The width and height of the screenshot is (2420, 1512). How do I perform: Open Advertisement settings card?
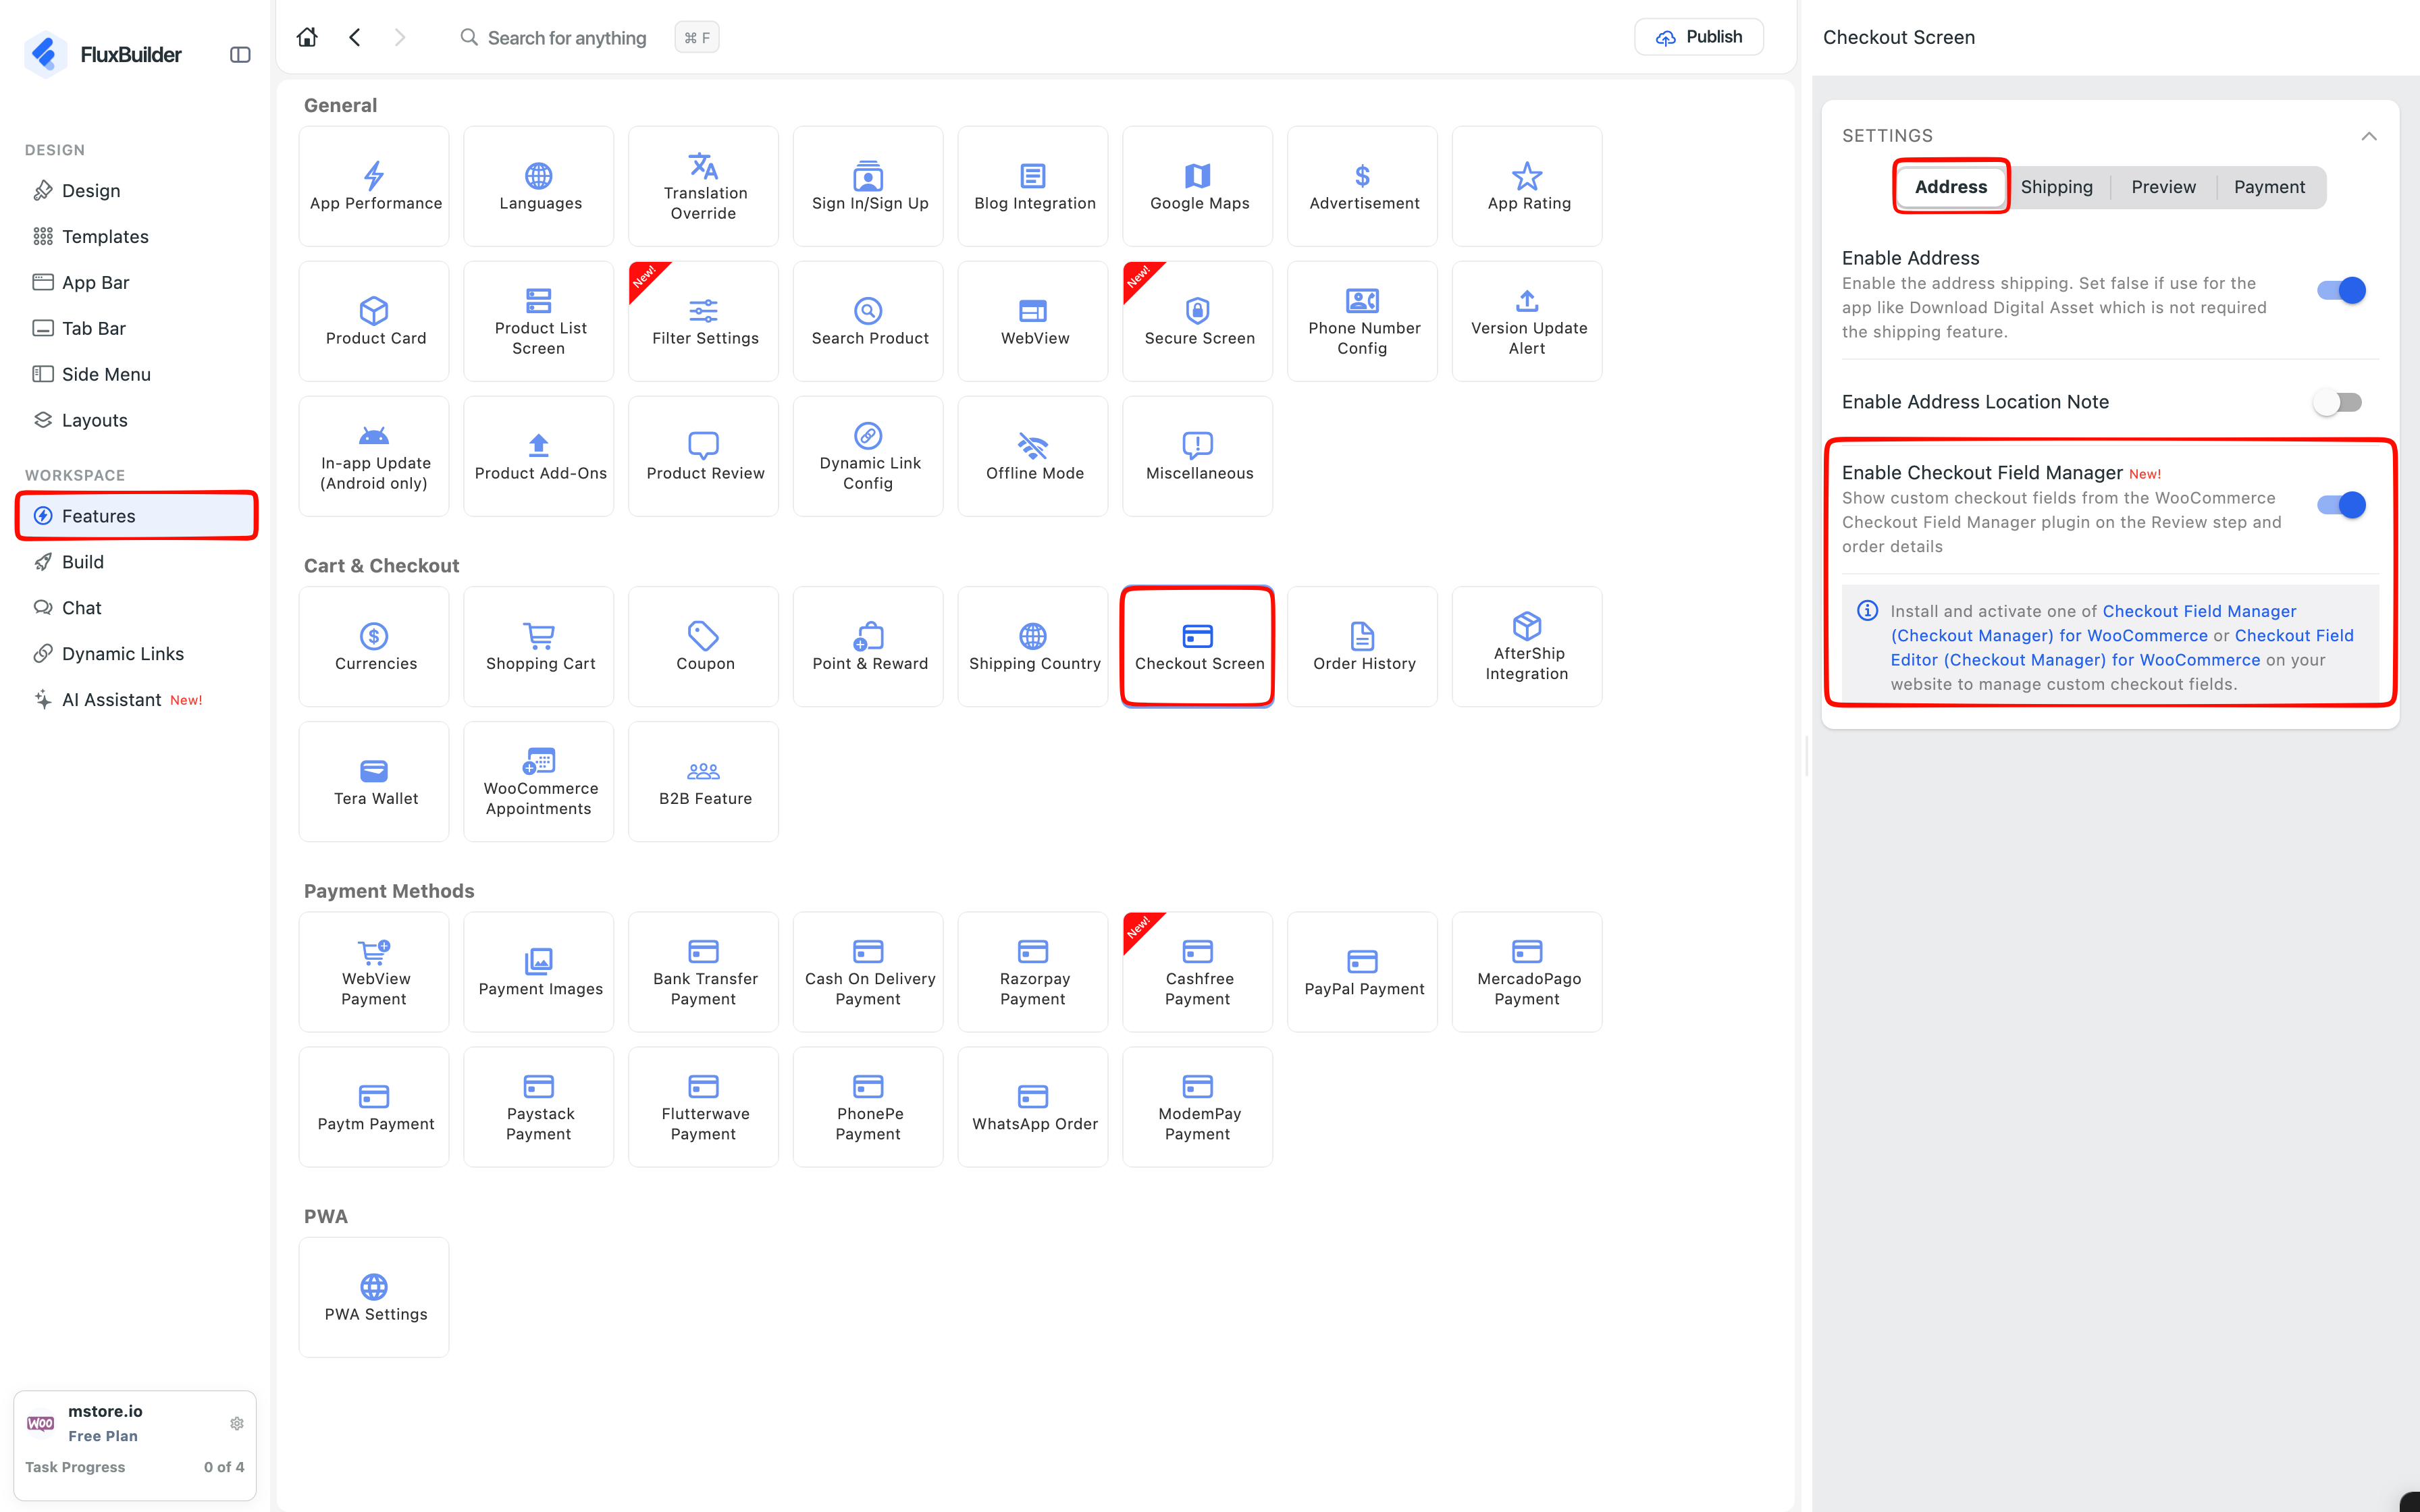click(x=1362, y=186)
